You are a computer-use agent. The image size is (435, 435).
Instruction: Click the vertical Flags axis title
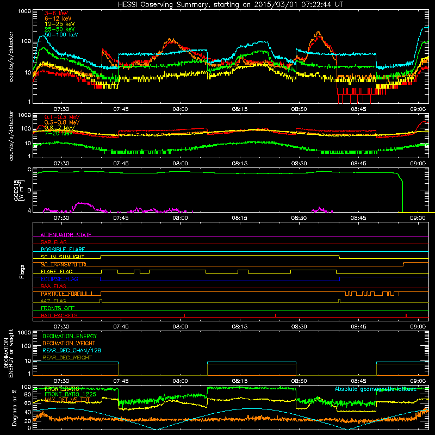coord(22,271)
